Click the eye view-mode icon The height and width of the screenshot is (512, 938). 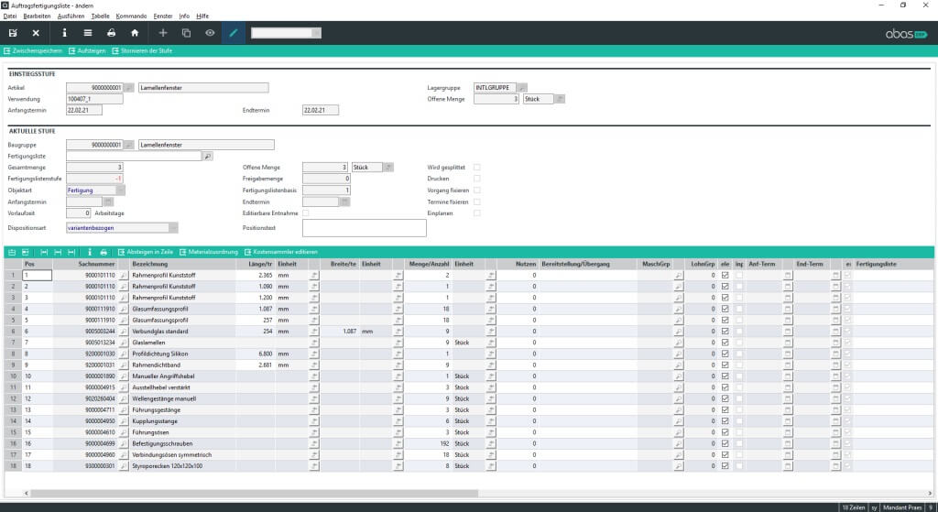(210, 33)
